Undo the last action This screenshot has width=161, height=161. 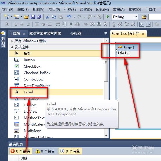point(69,17)
